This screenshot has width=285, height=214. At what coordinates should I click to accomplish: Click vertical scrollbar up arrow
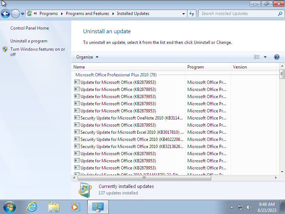coord(282,66)
